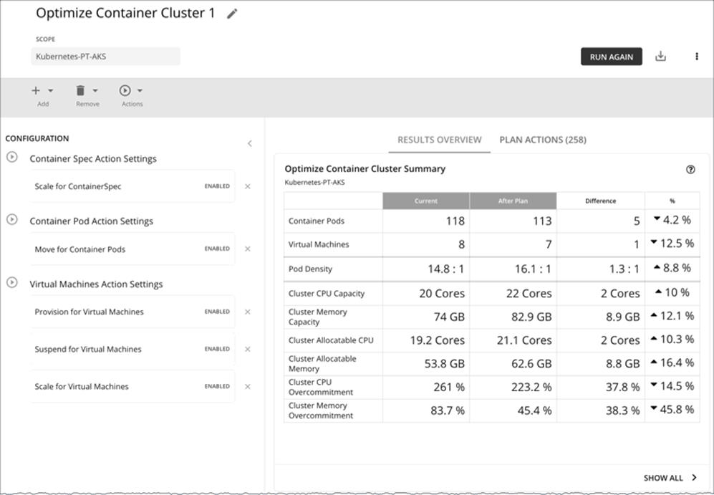The image size is (714, 495).
Task: Click Container Spec Action Settings play icon
Action: click(12, 157)
